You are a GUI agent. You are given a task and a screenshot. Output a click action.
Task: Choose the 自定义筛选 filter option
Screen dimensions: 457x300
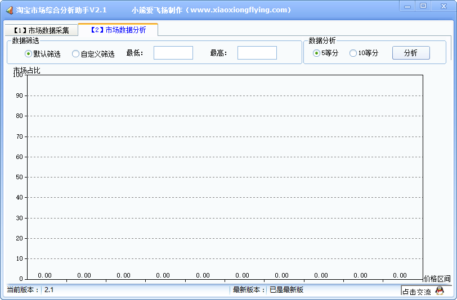75,54
